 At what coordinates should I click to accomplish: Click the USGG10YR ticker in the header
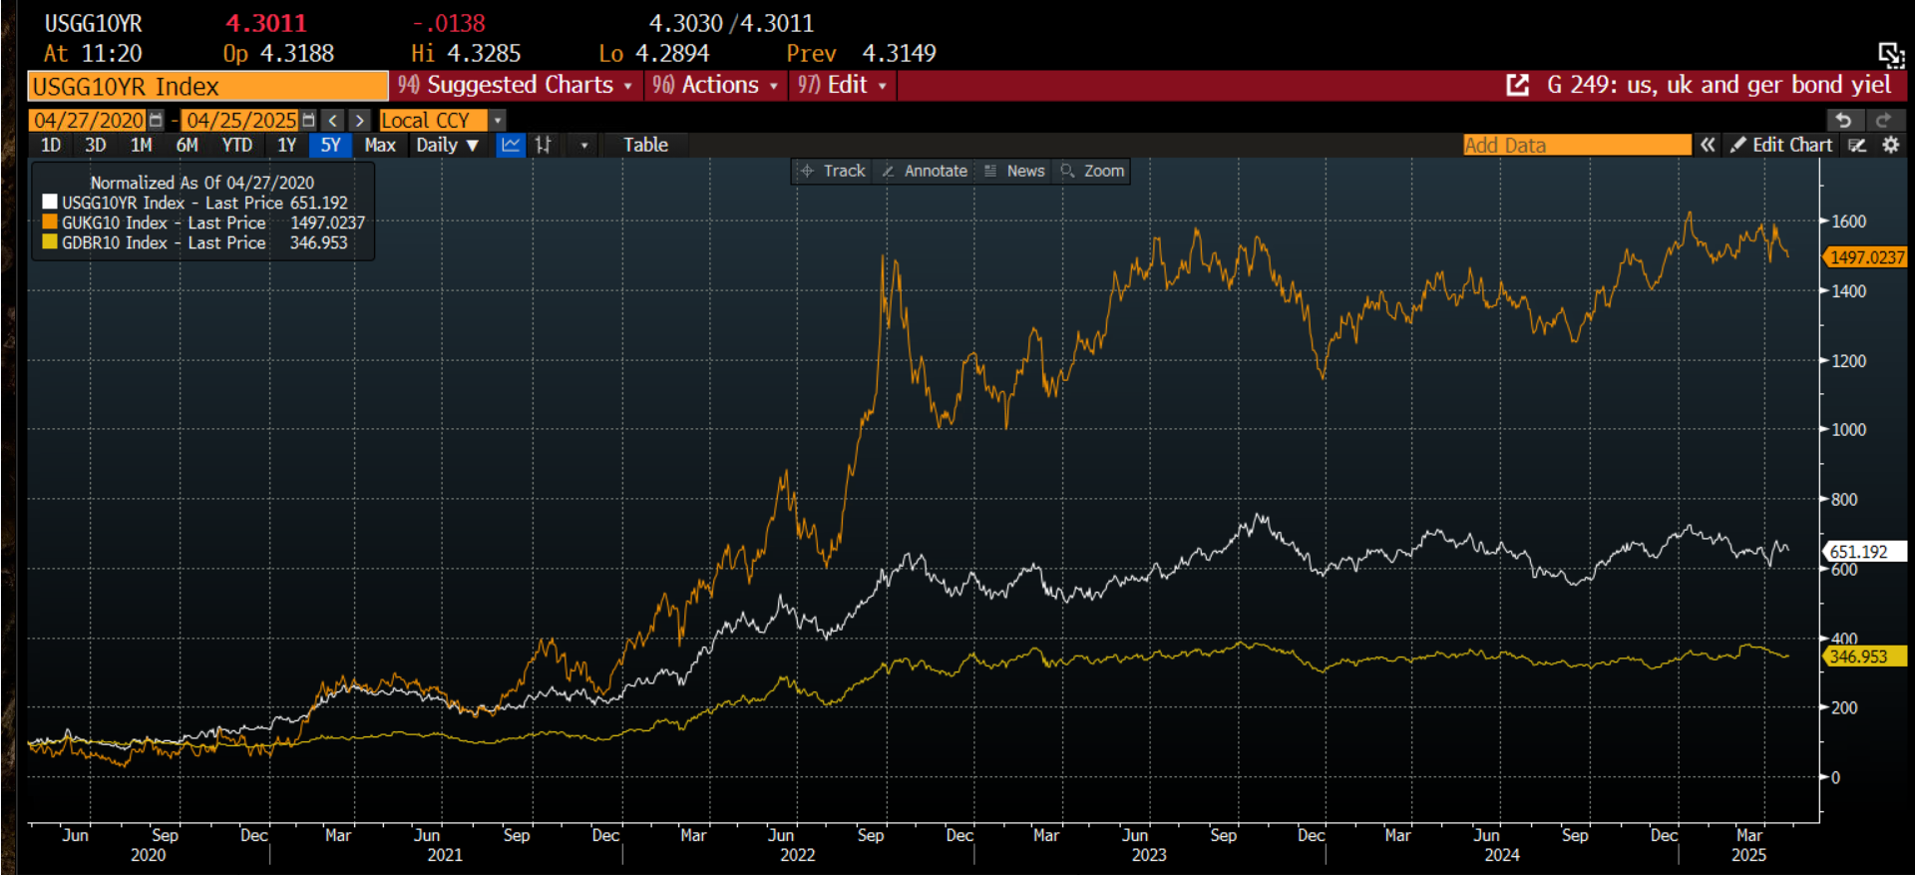(x=93, y=24)
